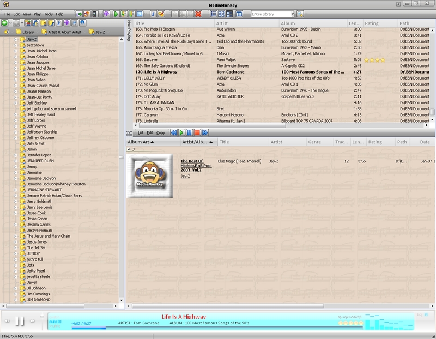Open the Entire Library search dropdown
Image resolution: width=436 pixels, height=339 pixels.
[292, 14]
